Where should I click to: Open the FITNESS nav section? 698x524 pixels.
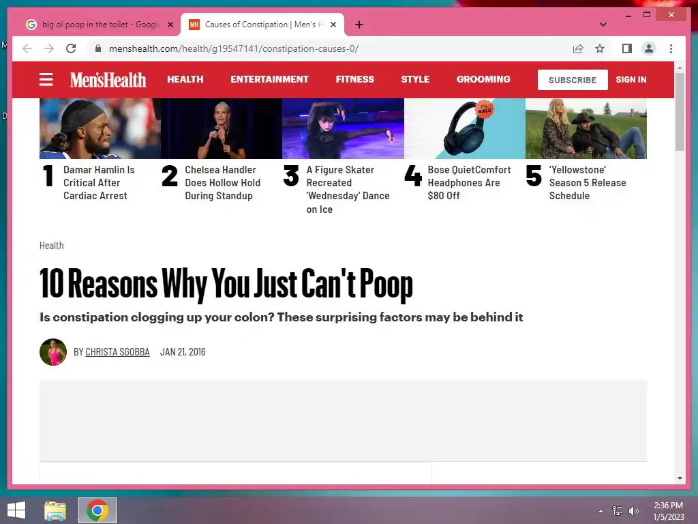click(354, 79)
